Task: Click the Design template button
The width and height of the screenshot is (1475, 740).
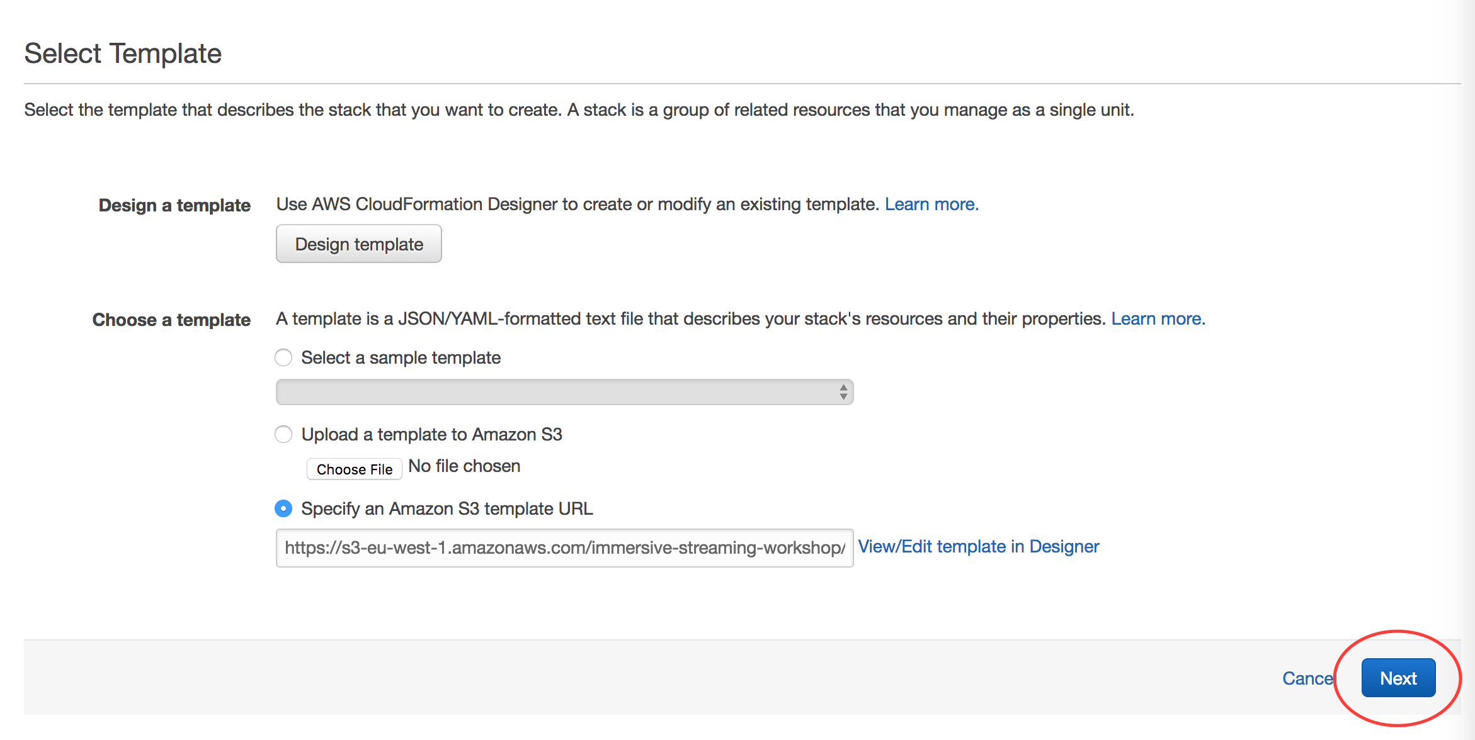Action: [x=358, y=244]
